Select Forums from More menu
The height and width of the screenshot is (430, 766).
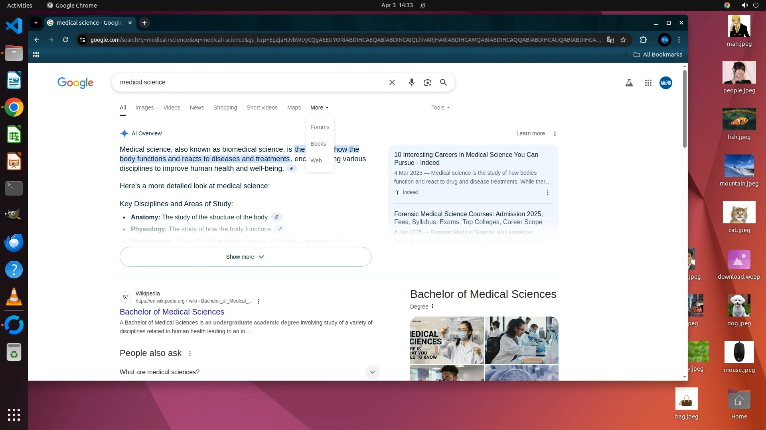tap(320, 127)
